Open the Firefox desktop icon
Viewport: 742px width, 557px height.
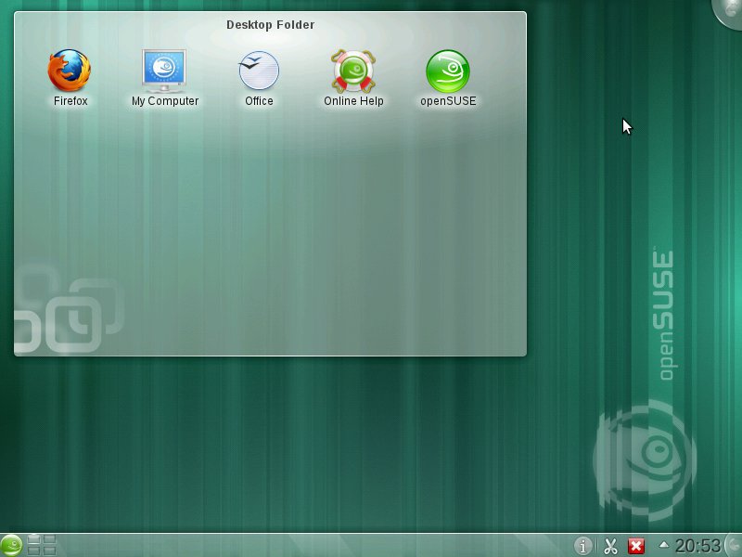coord(70,71)
